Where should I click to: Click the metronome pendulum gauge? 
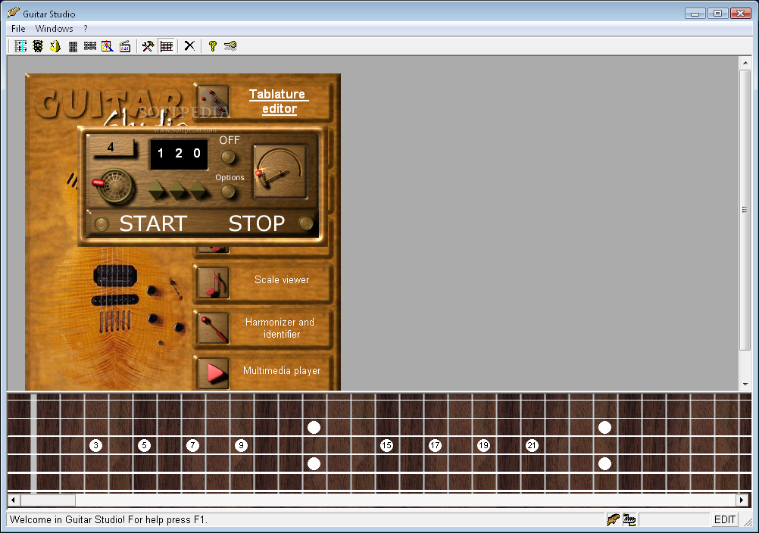coord(280,171)
